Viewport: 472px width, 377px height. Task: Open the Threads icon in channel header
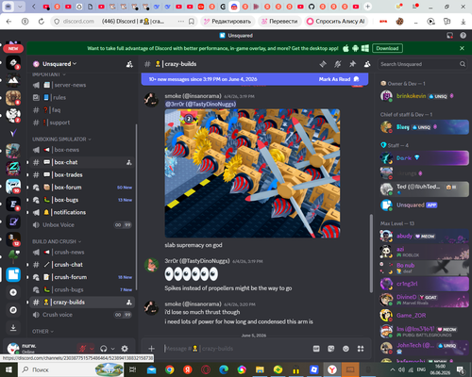click(323, 64)
